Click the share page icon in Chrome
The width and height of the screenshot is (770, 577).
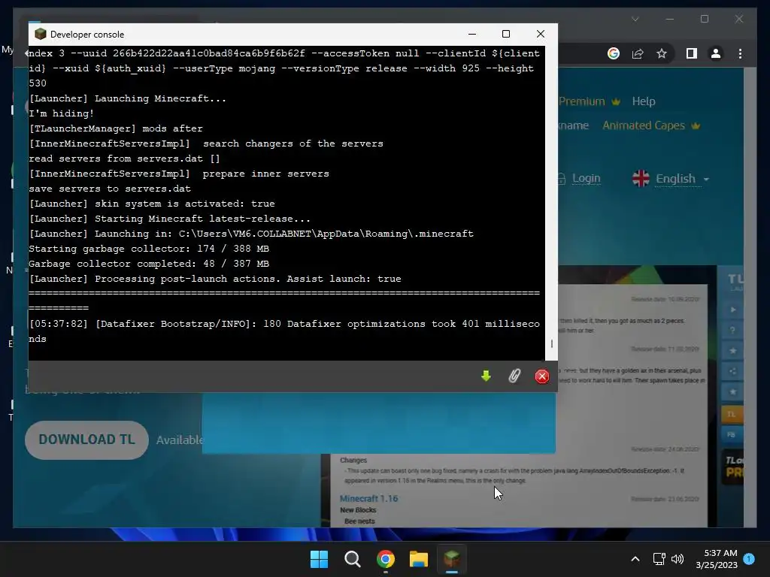(x=638, y=53)
